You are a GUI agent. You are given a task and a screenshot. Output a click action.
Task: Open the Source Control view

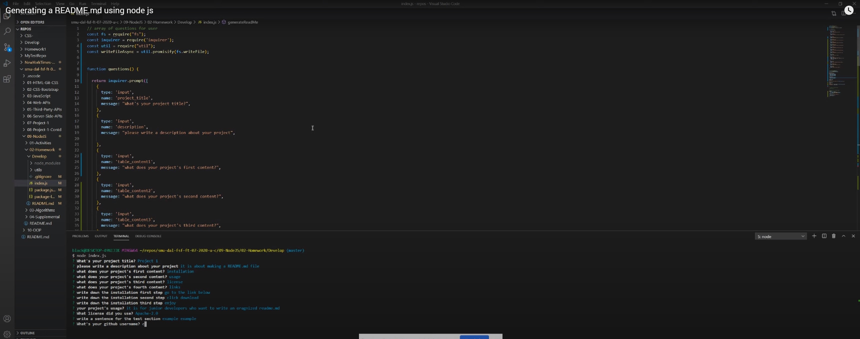click(7, 47)
